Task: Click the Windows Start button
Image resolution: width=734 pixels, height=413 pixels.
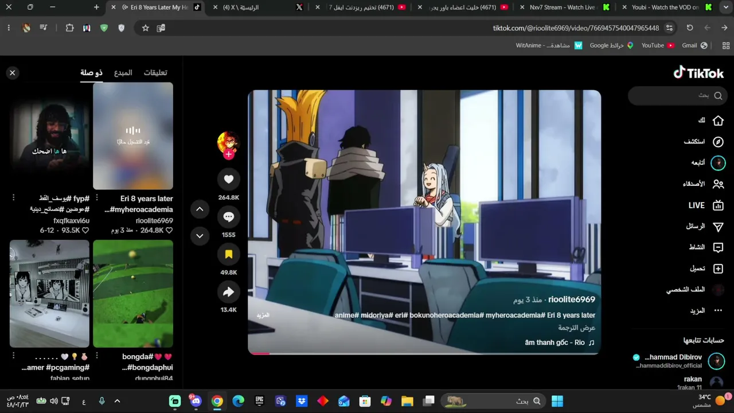Action: tap(557, 401)
